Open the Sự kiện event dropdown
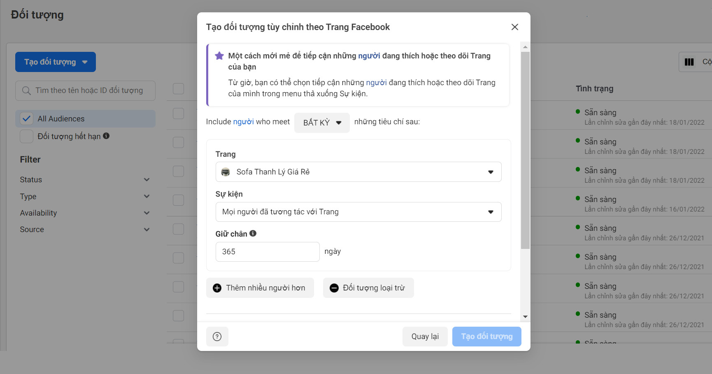Screen dimensions: 712x374 pyautogui.click(x=358, y=212)
